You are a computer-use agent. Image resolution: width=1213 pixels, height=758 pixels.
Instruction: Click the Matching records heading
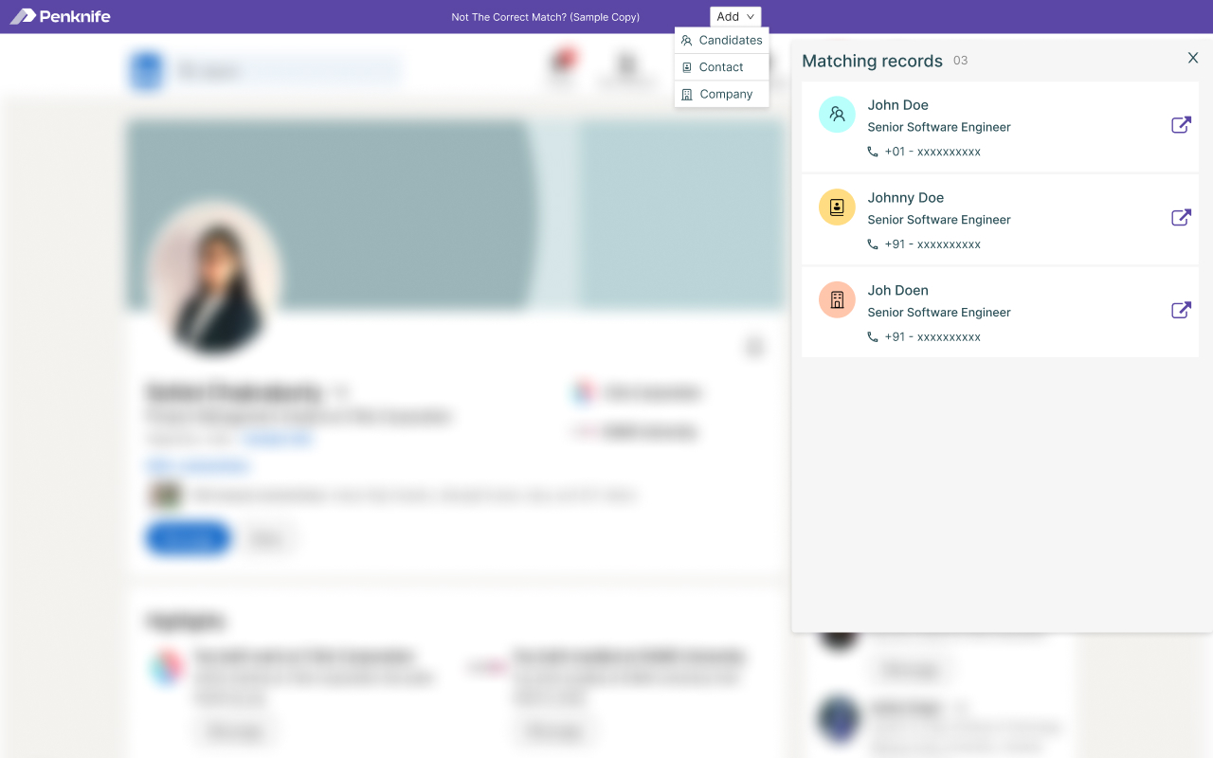coord(872,61)
